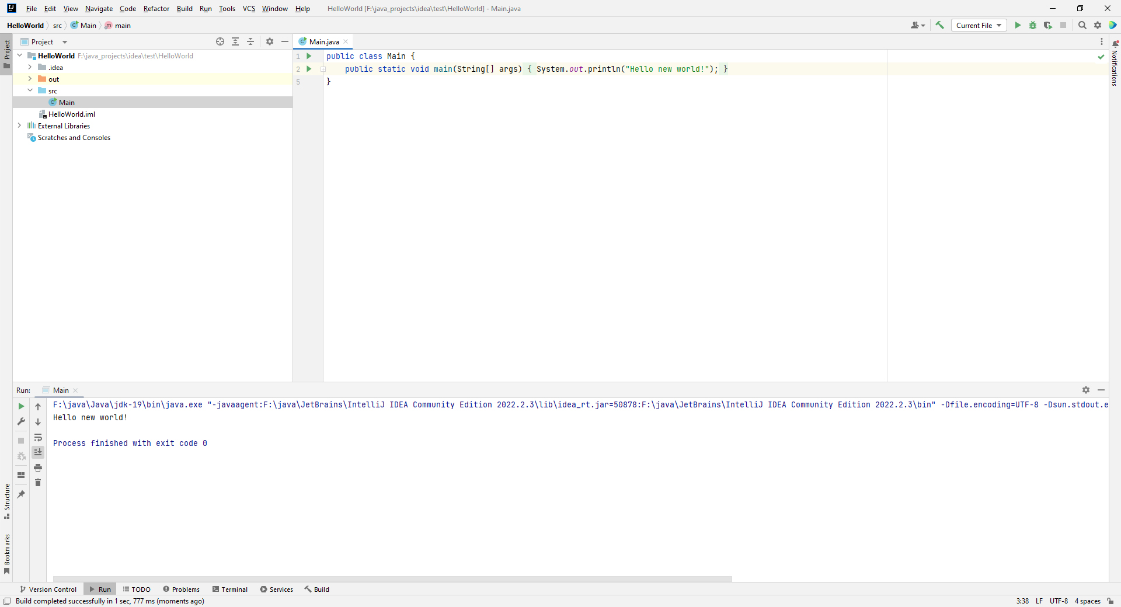1121x607 pixels.
Task: Close the Main run tab
Action: pos(75,390)
